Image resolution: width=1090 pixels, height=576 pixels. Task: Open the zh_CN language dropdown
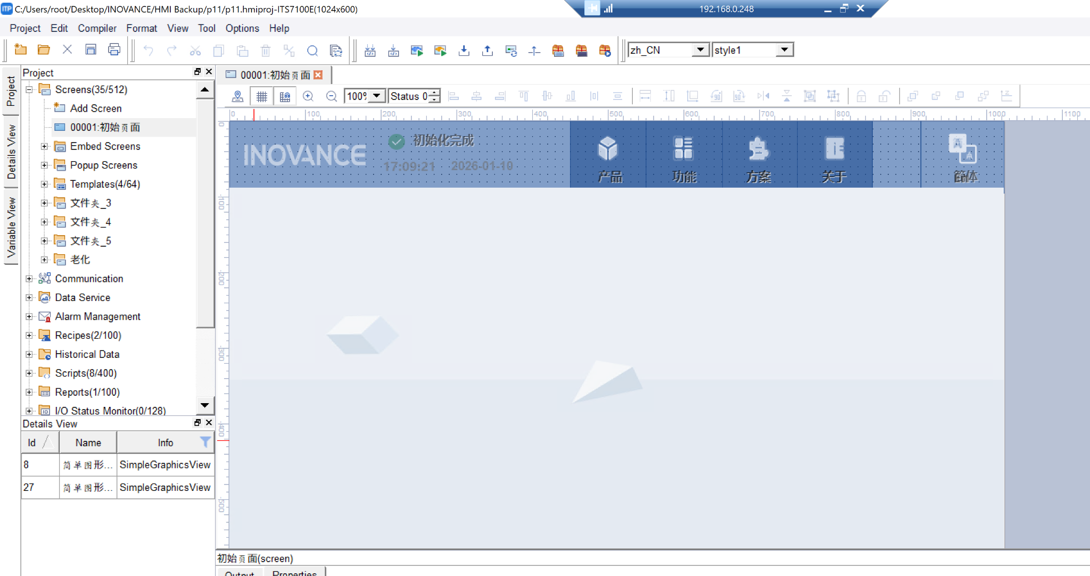click(700, 50)
